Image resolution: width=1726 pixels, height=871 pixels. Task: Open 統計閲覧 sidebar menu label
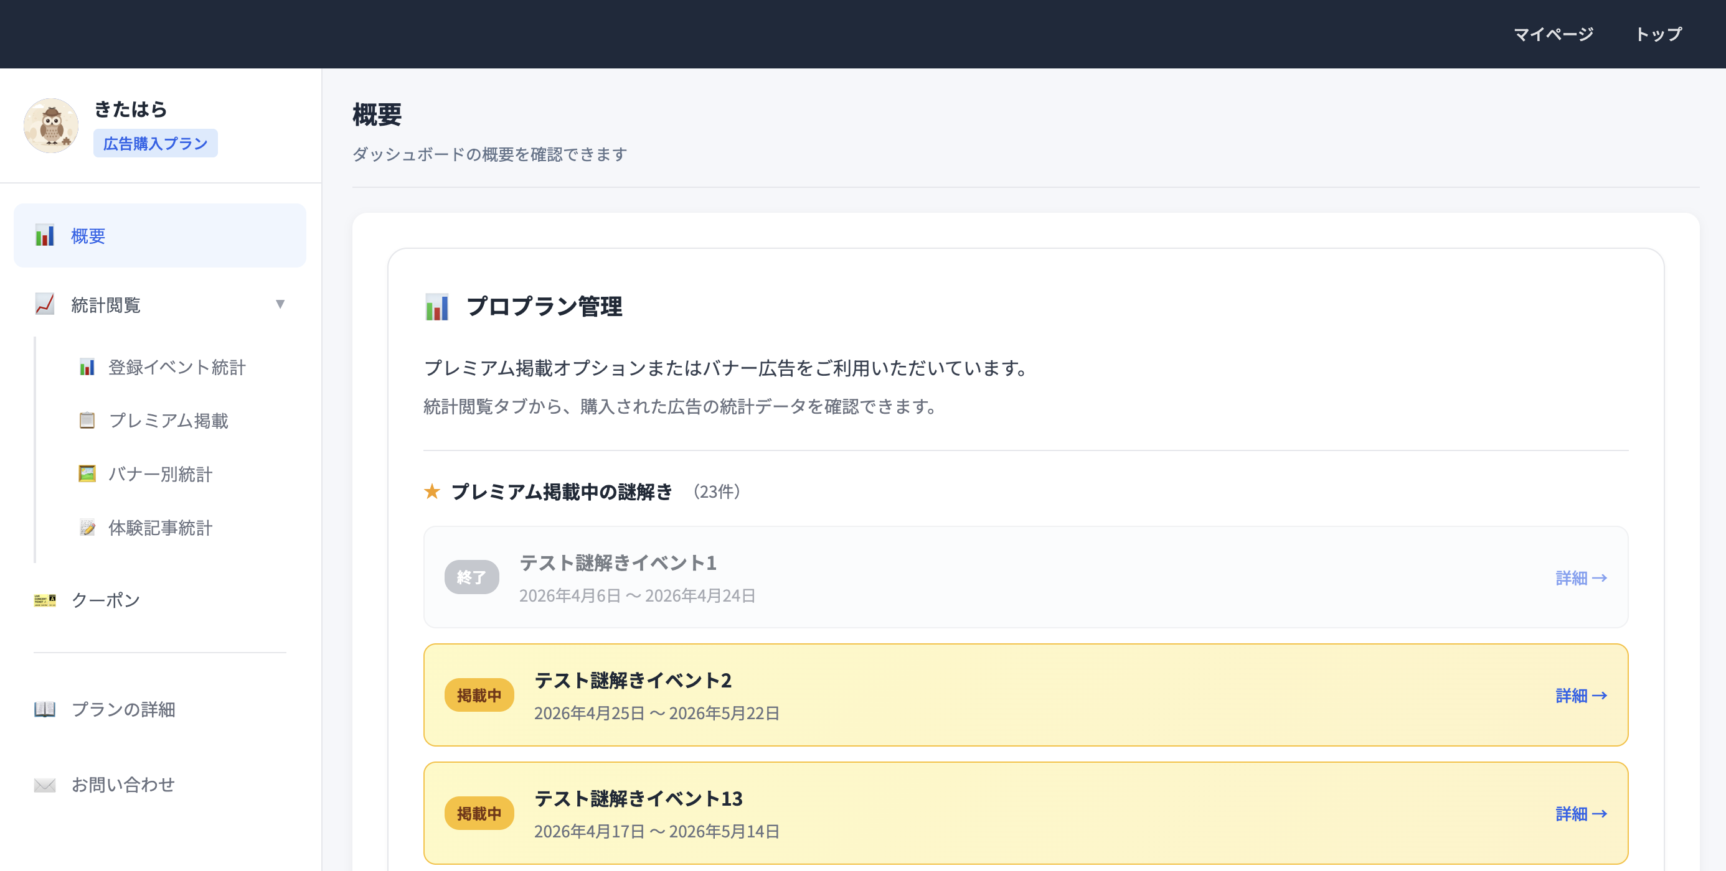(x=106, y=305)
